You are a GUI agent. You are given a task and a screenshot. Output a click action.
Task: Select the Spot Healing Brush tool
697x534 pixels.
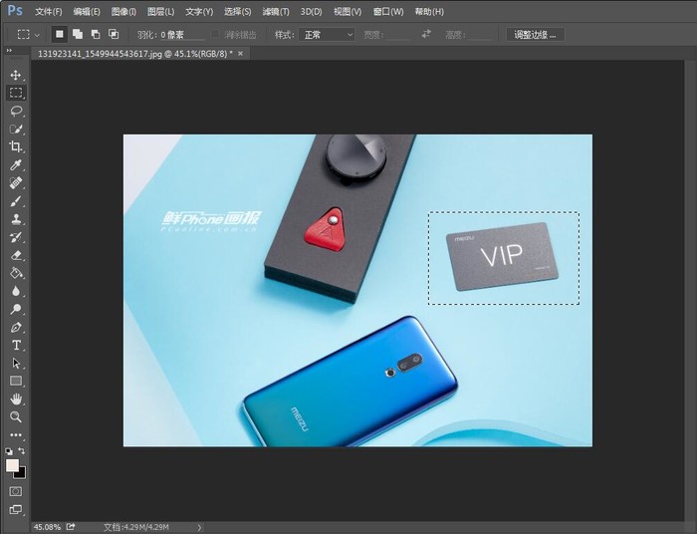[16, 182]
